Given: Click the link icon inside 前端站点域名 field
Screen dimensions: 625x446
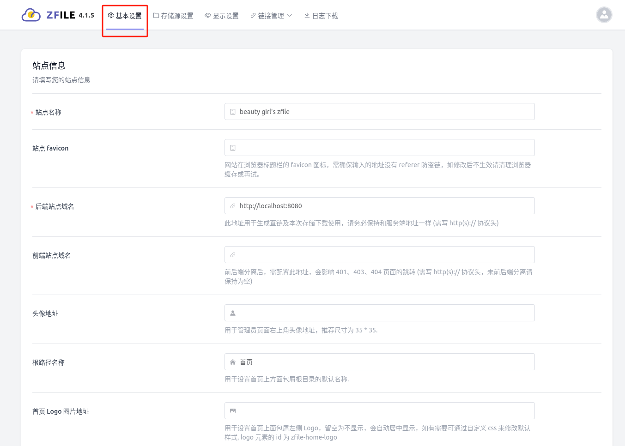Looking at the screenshot, I should pyautogui.click(x=232, y=254).
